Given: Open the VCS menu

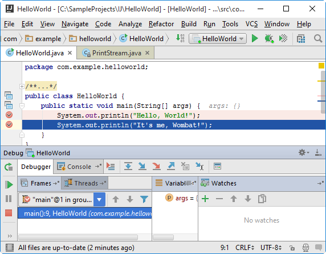Looking at the screenshot, I should pyautogui.click(x=251, y=24).
